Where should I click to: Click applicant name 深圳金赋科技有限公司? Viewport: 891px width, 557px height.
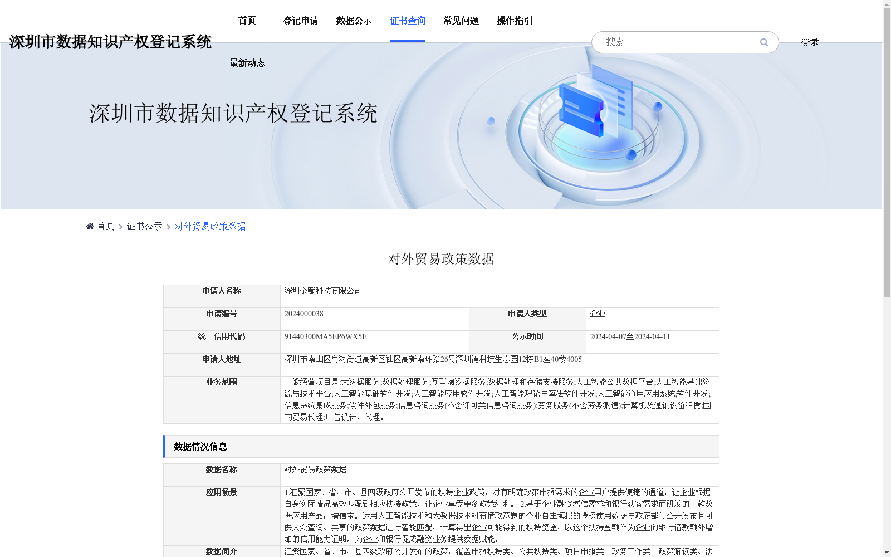click(x=323, y=291)
